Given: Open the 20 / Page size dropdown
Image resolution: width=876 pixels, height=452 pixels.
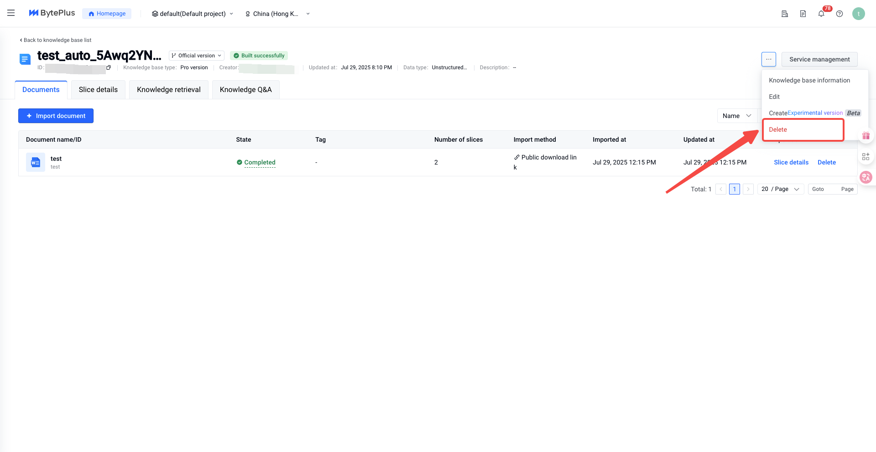Looking at the screenshot, I should [780, 189].
